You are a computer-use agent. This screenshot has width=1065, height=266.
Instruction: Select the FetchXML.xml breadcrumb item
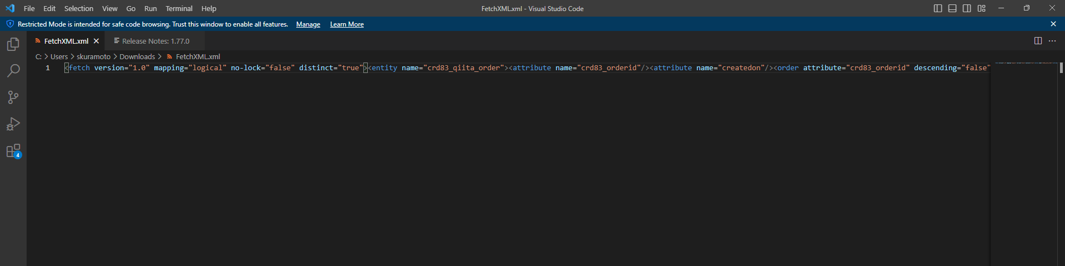[194, 56]
